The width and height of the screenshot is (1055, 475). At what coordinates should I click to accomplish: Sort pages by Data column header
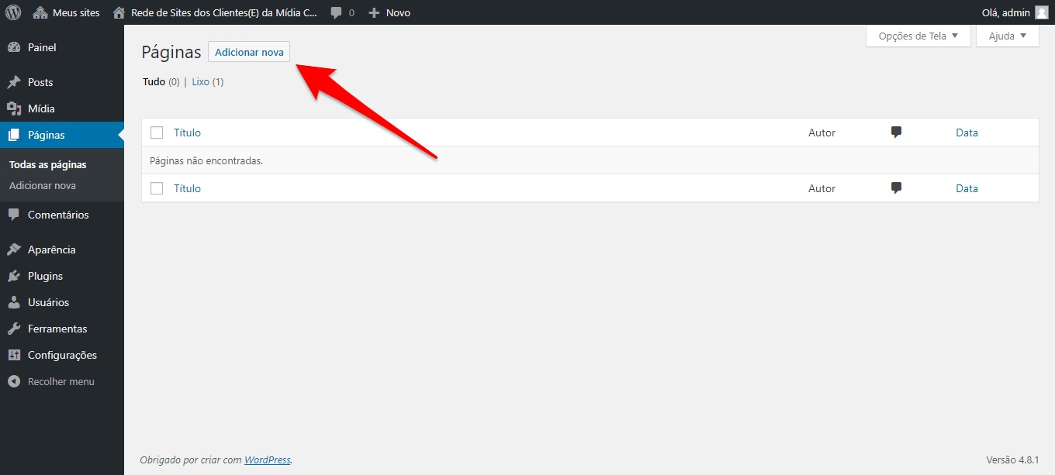(x=967, y=133)
